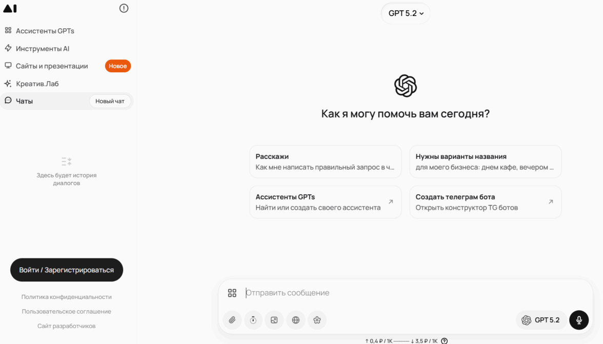Click the exclamation info icon in sidebar header
Viewport: 603px width, 344px height.
point(124,8)
